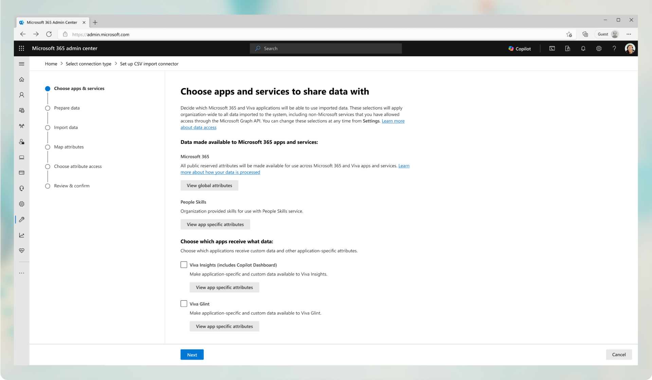This screenshot has height=380, width=652.
Task: Open browser collections icon
Action: 585,34
